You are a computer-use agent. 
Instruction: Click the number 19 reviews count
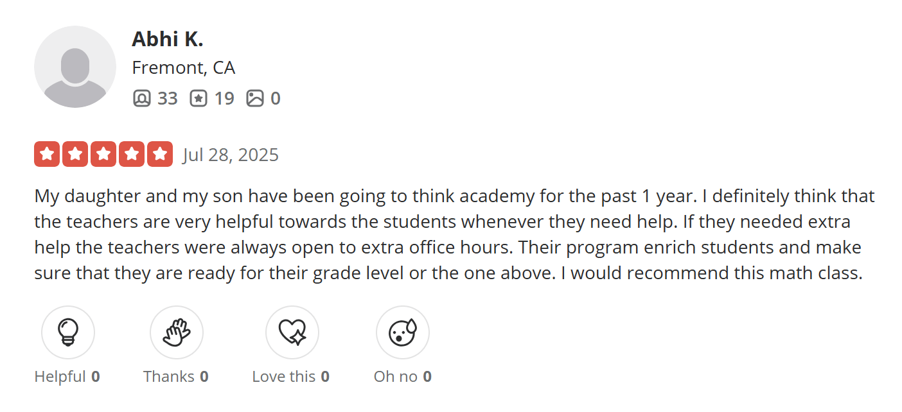pos(224,98)
